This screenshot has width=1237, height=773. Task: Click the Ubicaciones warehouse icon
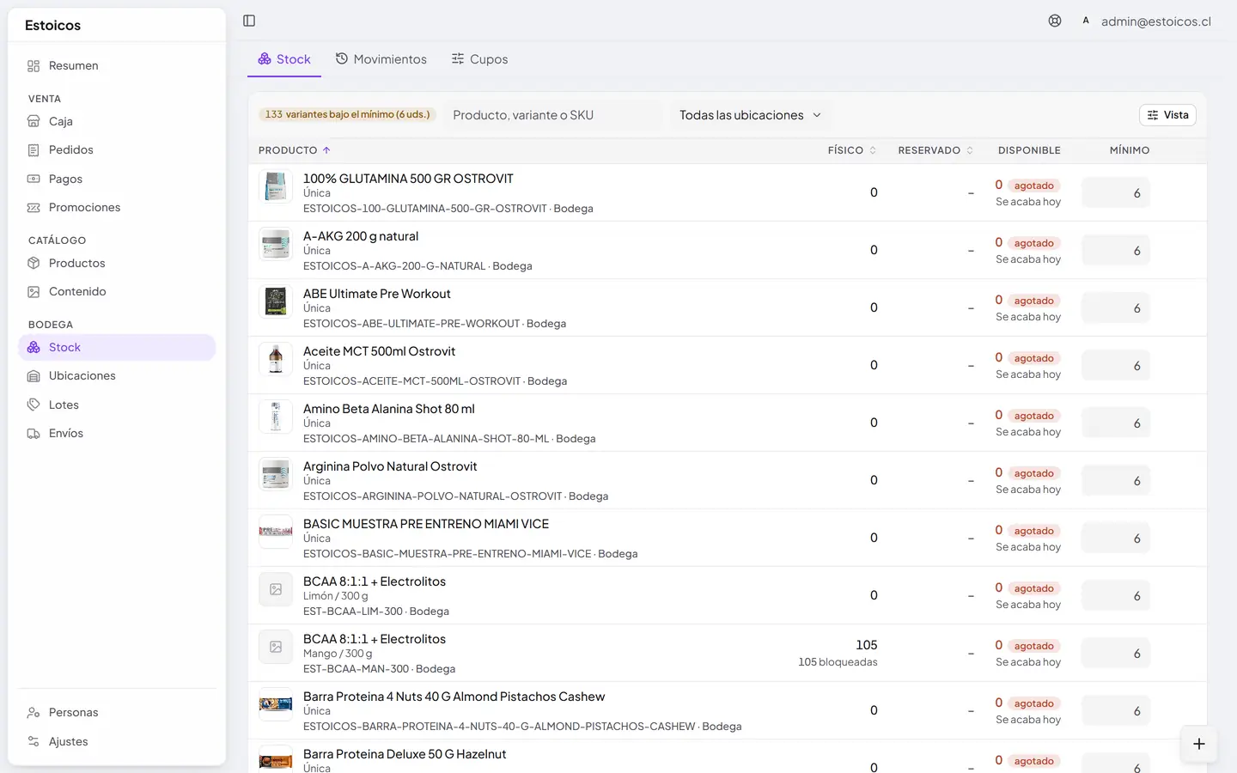tap(34, 376)
